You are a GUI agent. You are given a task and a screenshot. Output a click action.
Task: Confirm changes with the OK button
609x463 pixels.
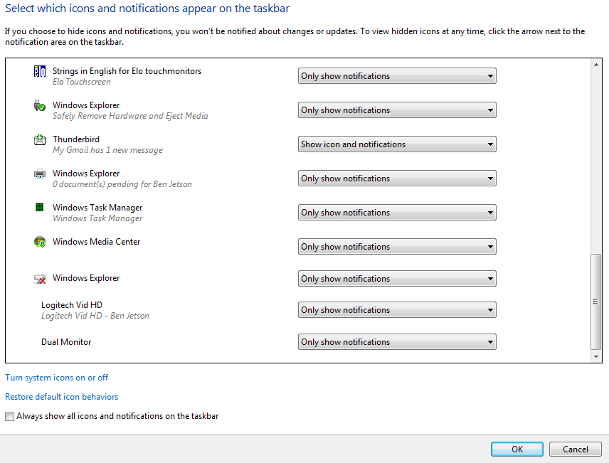tap(517, 449)
